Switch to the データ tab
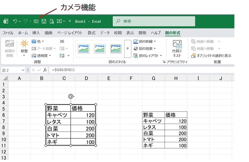The width and height of the screenshot is (249, 162). (105, 33)
